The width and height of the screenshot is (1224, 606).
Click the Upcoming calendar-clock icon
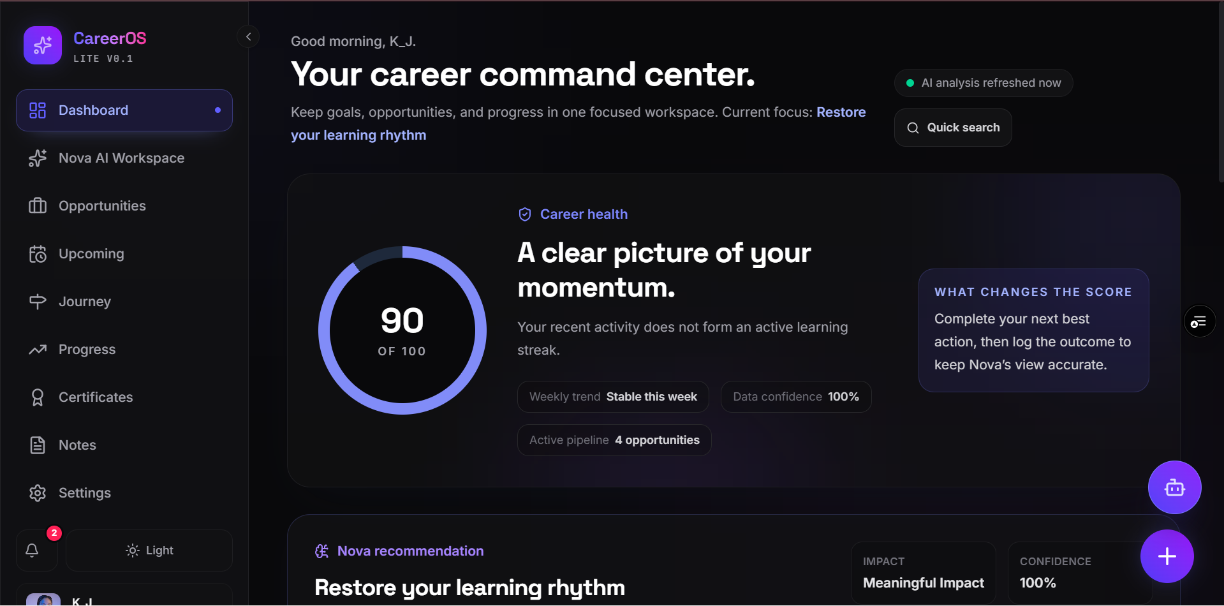38,254
